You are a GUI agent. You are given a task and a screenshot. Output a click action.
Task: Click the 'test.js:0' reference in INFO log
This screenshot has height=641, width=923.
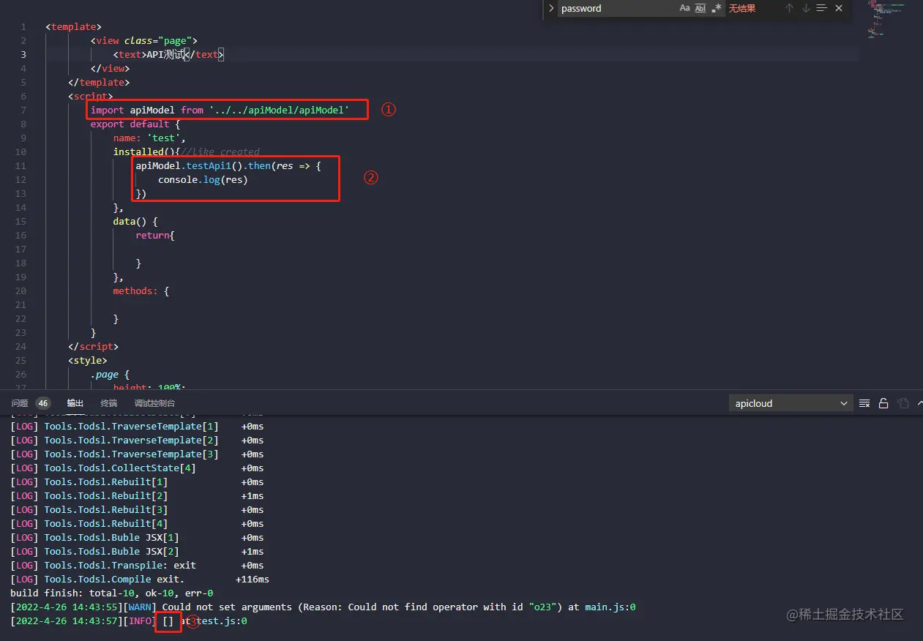point(222,621)
